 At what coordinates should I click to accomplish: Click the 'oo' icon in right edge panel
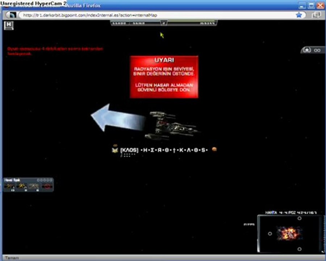pos(317,50)
